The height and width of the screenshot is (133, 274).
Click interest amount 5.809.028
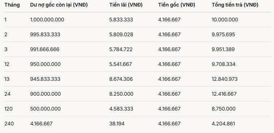121,34
